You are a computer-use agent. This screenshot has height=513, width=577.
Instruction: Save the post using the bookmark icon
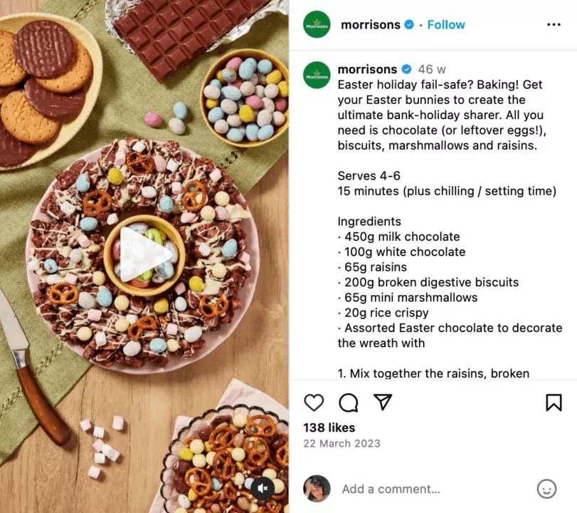click(552, 403)
